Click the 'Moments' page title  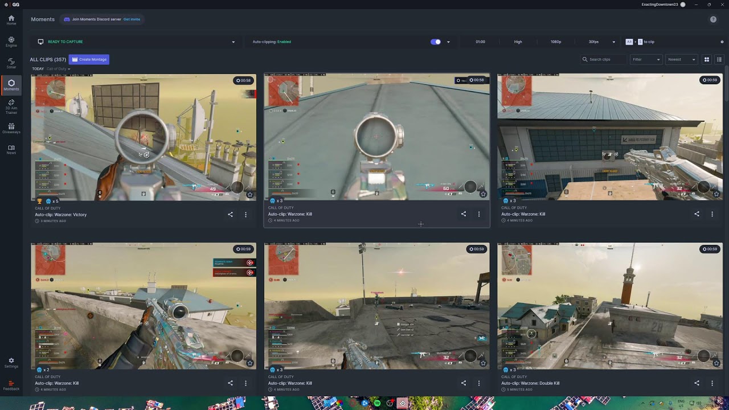point(43,19)
